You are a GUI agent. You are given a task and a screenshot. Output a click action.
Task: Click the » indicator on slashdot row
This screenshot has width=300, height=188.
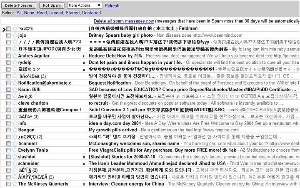(84, 157)
